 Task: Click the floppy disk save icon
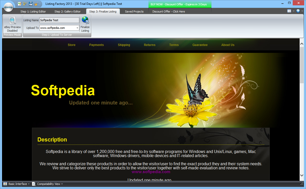[30, 4]
